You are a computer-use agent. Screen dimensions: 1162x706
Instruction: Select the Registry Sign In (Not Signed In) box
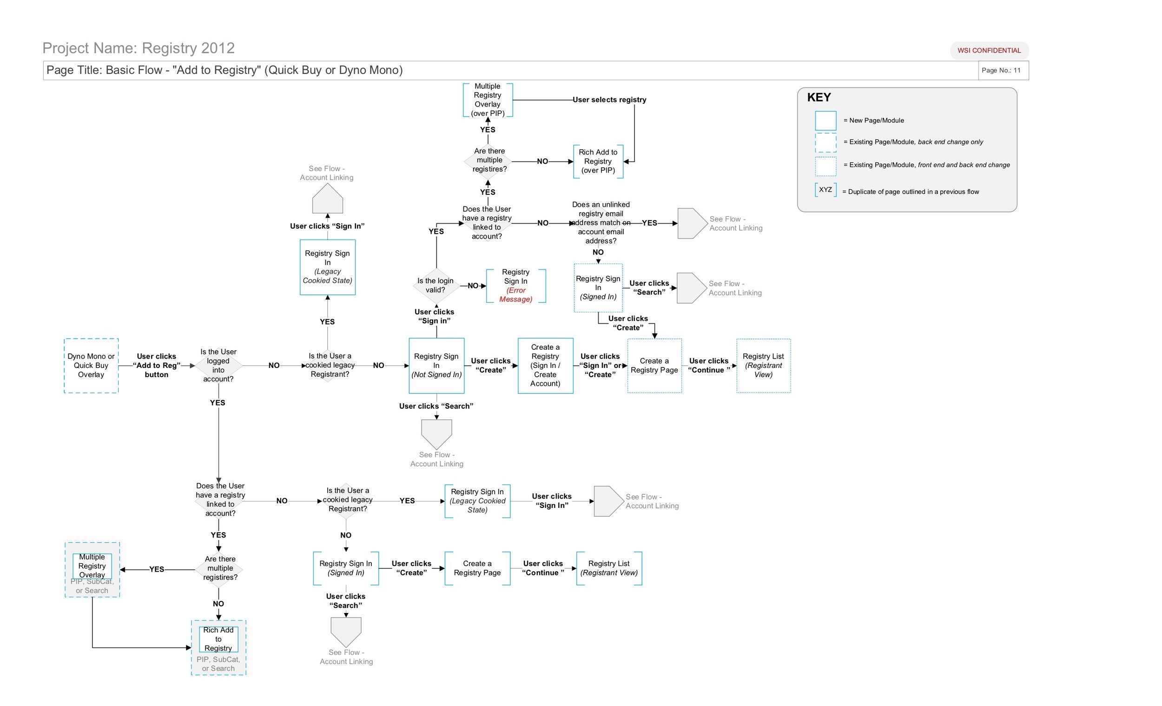[436, 366]
